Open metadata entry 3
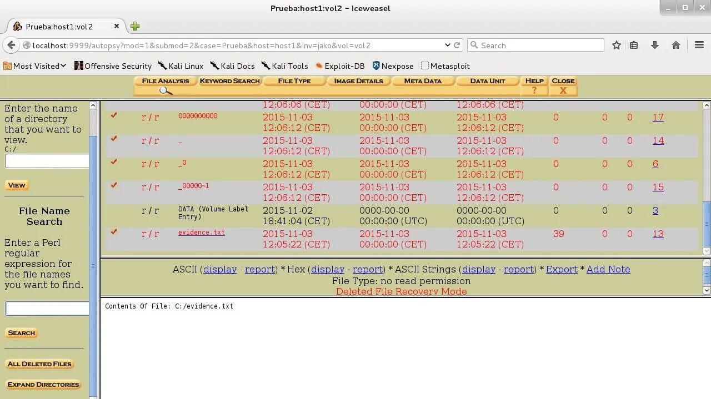 point(655,210)
